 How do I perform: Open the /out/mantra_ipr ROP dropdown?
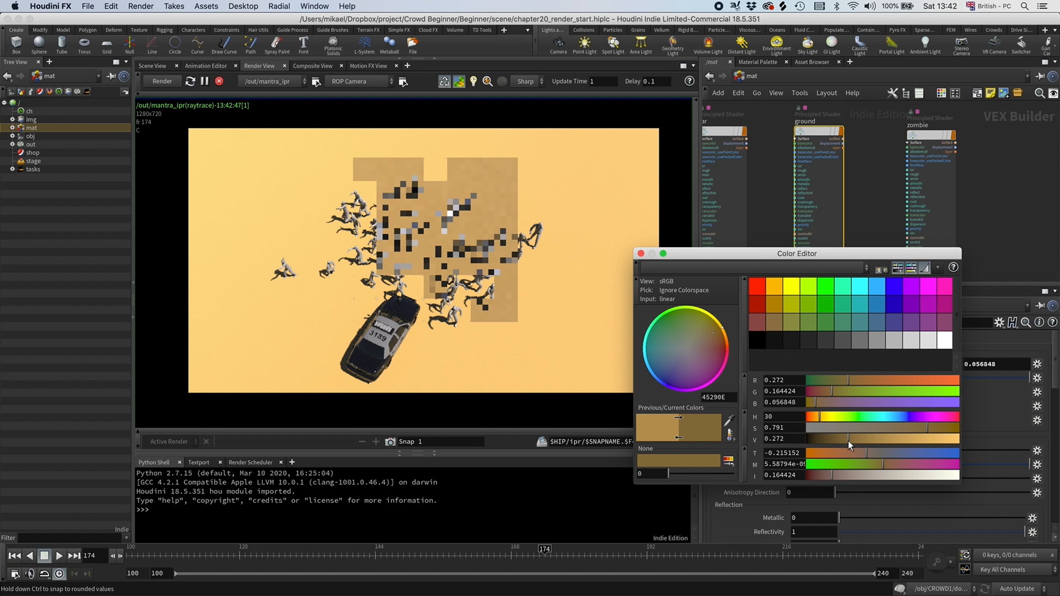click(273, 81)
